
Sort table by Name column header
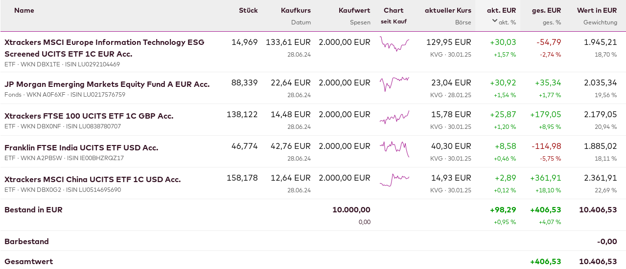click(x=24, y=10)
